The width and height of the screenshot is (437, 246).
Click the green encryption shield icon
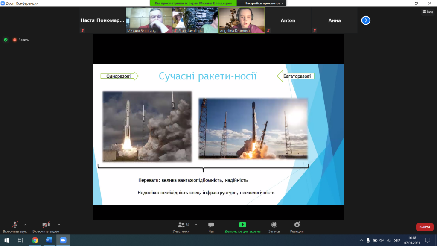(x=6, y=40)
